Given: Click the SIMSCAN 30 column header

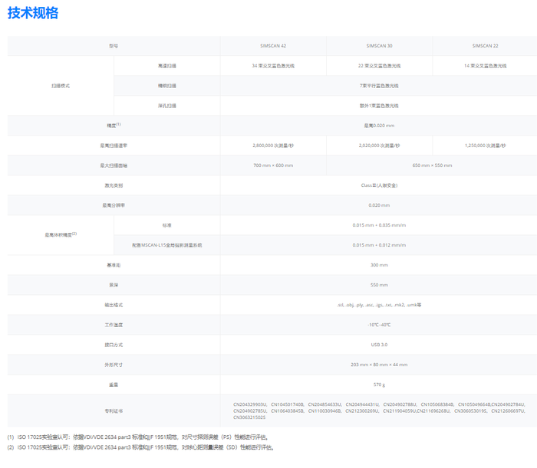Looking at the screenshot, I should coord(379,46).
